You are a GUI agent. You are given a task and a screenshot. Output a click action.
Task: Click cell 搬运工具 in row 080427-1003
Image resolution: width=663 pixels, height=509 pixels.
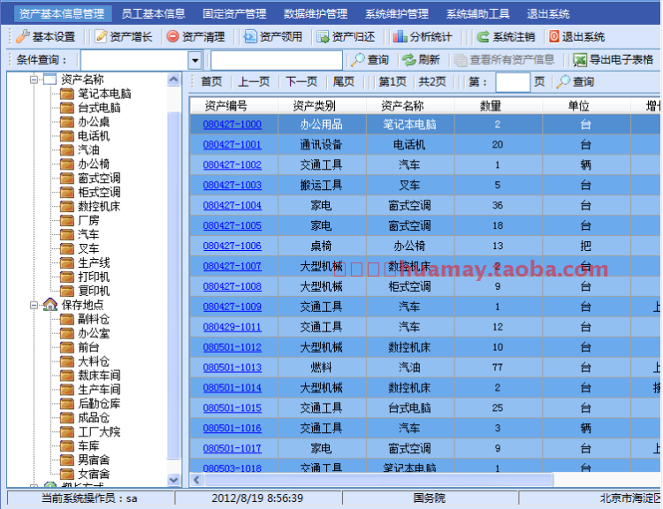322,186
